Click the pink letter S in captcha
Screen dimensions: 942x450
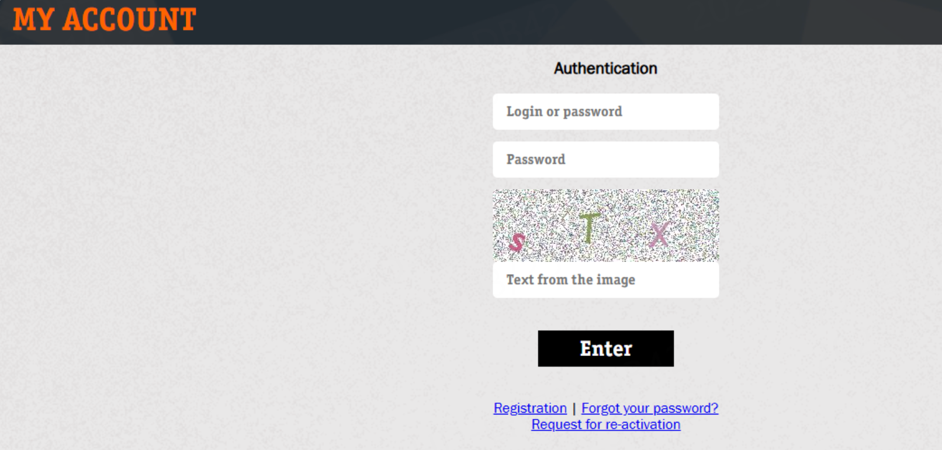(517, 242)
